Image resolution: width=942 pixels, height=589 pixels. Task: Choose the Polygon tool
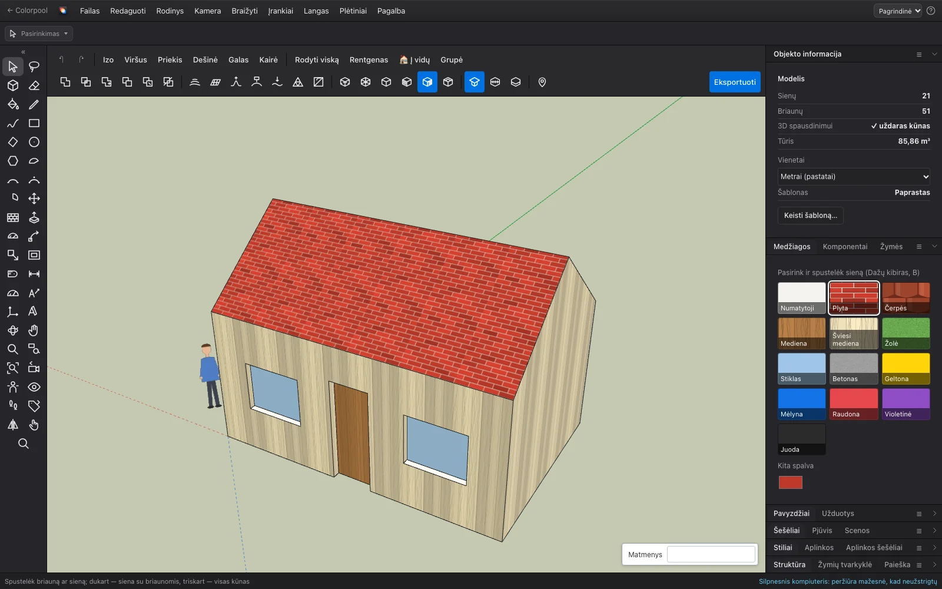13,161
